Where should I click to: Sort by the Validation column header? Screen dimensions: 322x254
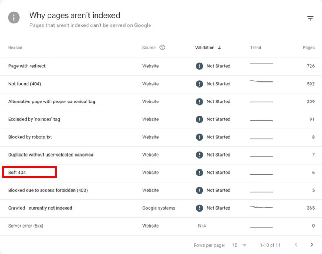coord(205,48)
